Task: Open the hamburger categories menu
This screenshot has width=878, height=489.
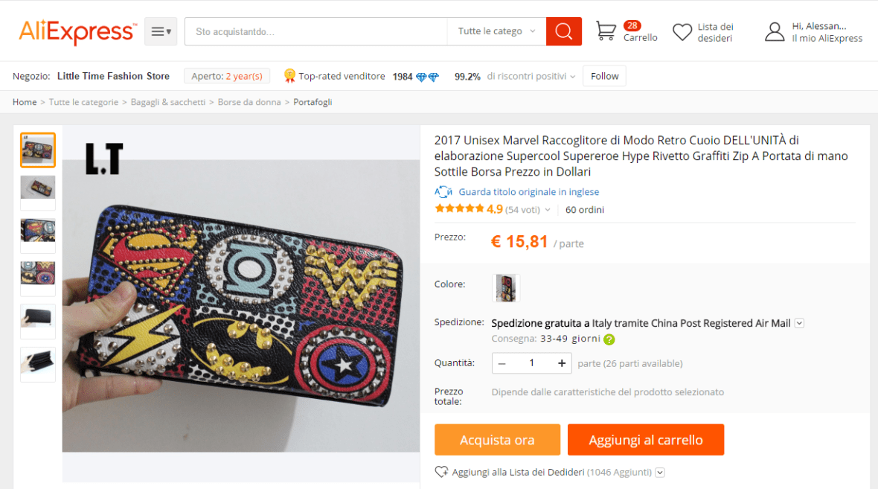Action: coord(161,31)
